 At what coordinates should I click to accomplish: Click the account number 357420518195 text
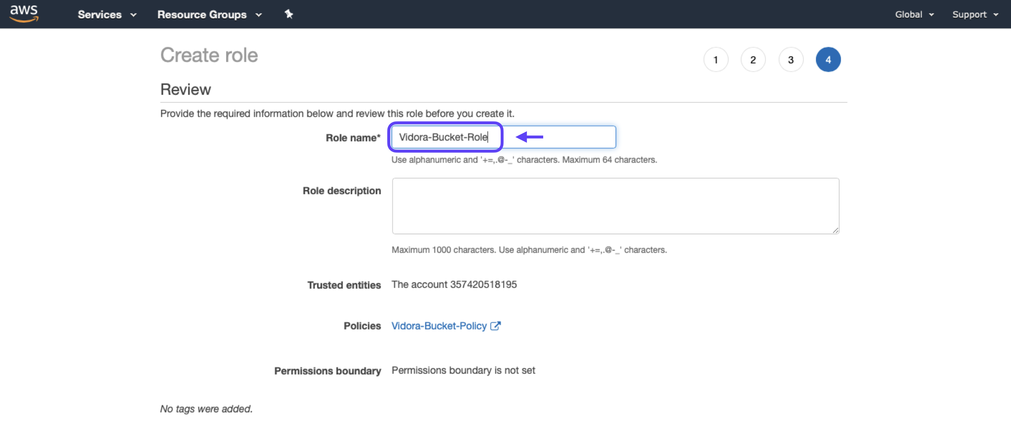[x=483, y=284]
